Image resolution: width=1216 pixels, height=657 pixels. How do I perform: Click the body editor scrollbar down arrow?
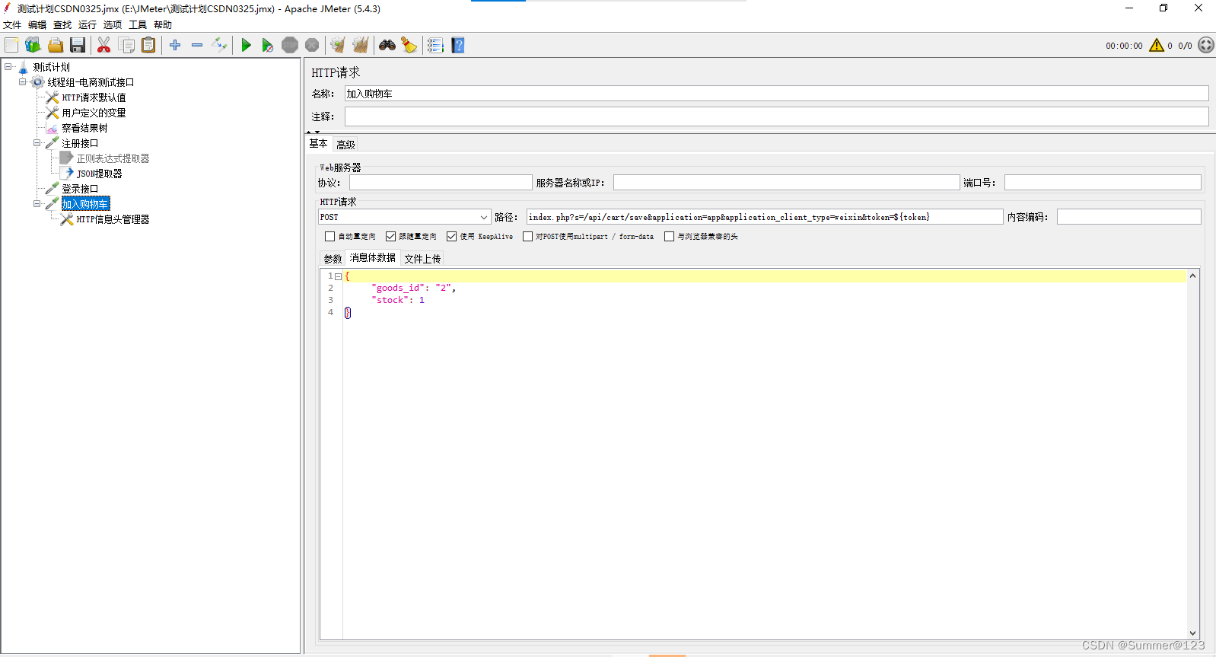tap(1193, 633)
